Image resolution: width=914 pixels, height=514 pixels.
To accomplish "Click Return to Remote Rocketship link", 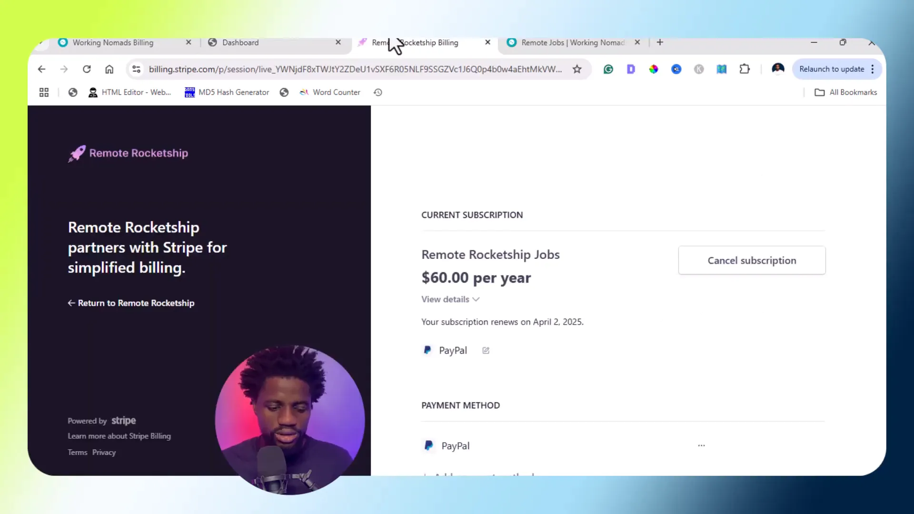I will [x=131, y=303].
